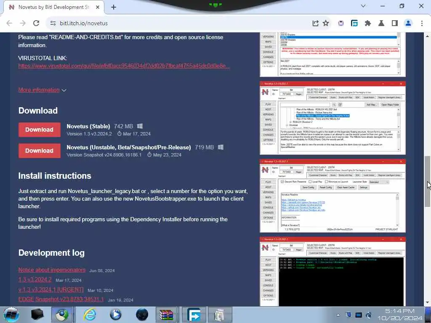Screen dimensions: 431x323
Task: Open the Chrome three-dot menu
Action: pyautogui.click(x=422, y=24)
